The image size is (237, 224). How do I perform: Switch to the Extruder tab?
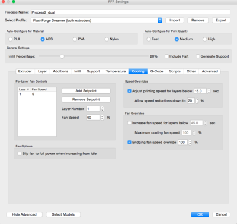tap(25, 71)
